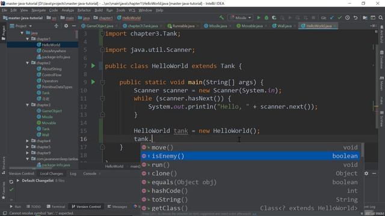The image size is (385, 216).
Task: Collapse the chapter2 package
Action: 28,63
